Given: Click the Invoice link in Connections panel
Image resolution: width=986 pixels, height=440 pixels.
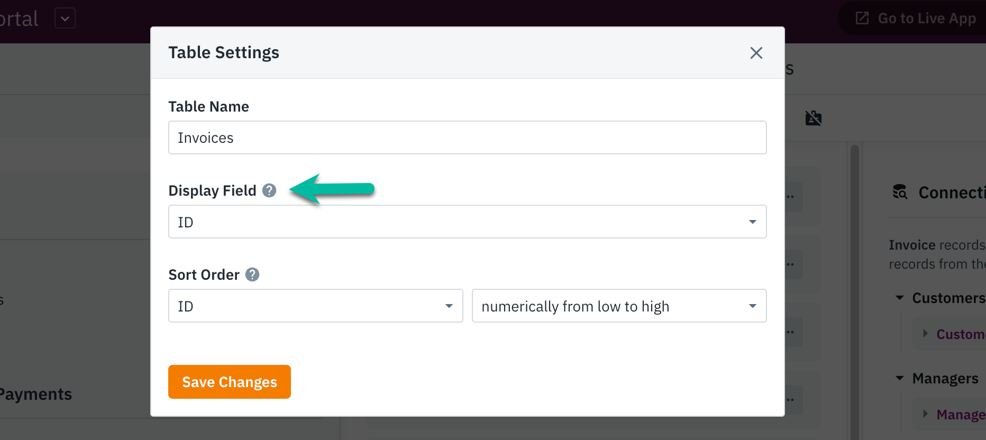Looking at the screenshot, I should [912, 245].
